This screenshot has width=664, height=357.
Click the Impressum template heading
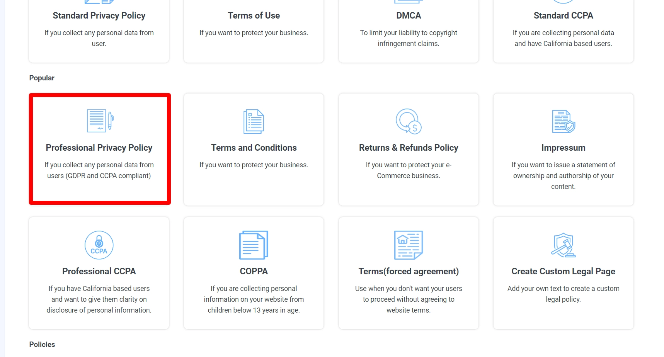tap(563, 148)
